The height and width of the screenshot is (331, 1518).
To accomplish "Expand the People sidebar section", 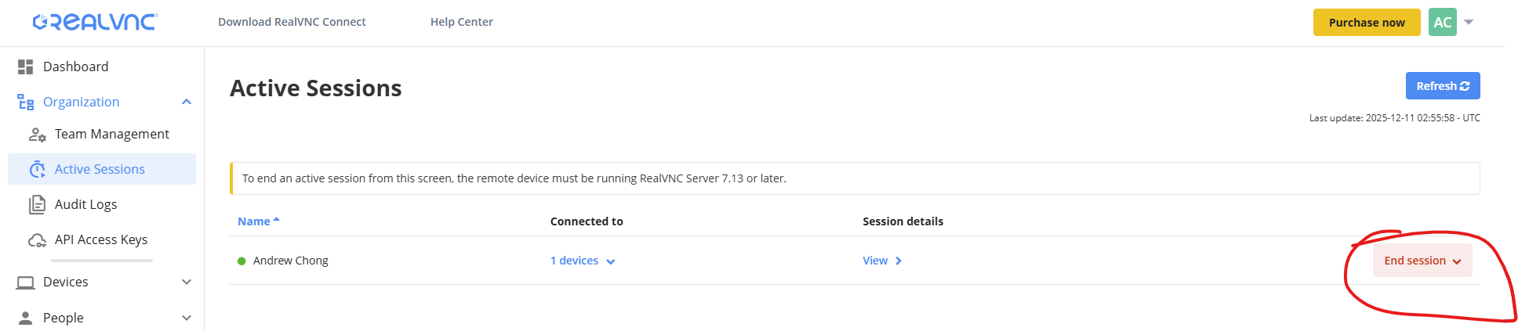I will point(187,318).
